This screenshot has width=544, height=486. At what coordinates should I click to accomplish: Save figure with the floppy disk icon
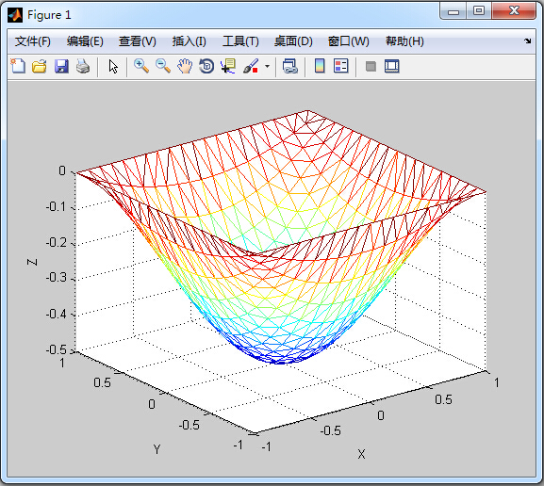pyautogui.click(x=61, y=66)
